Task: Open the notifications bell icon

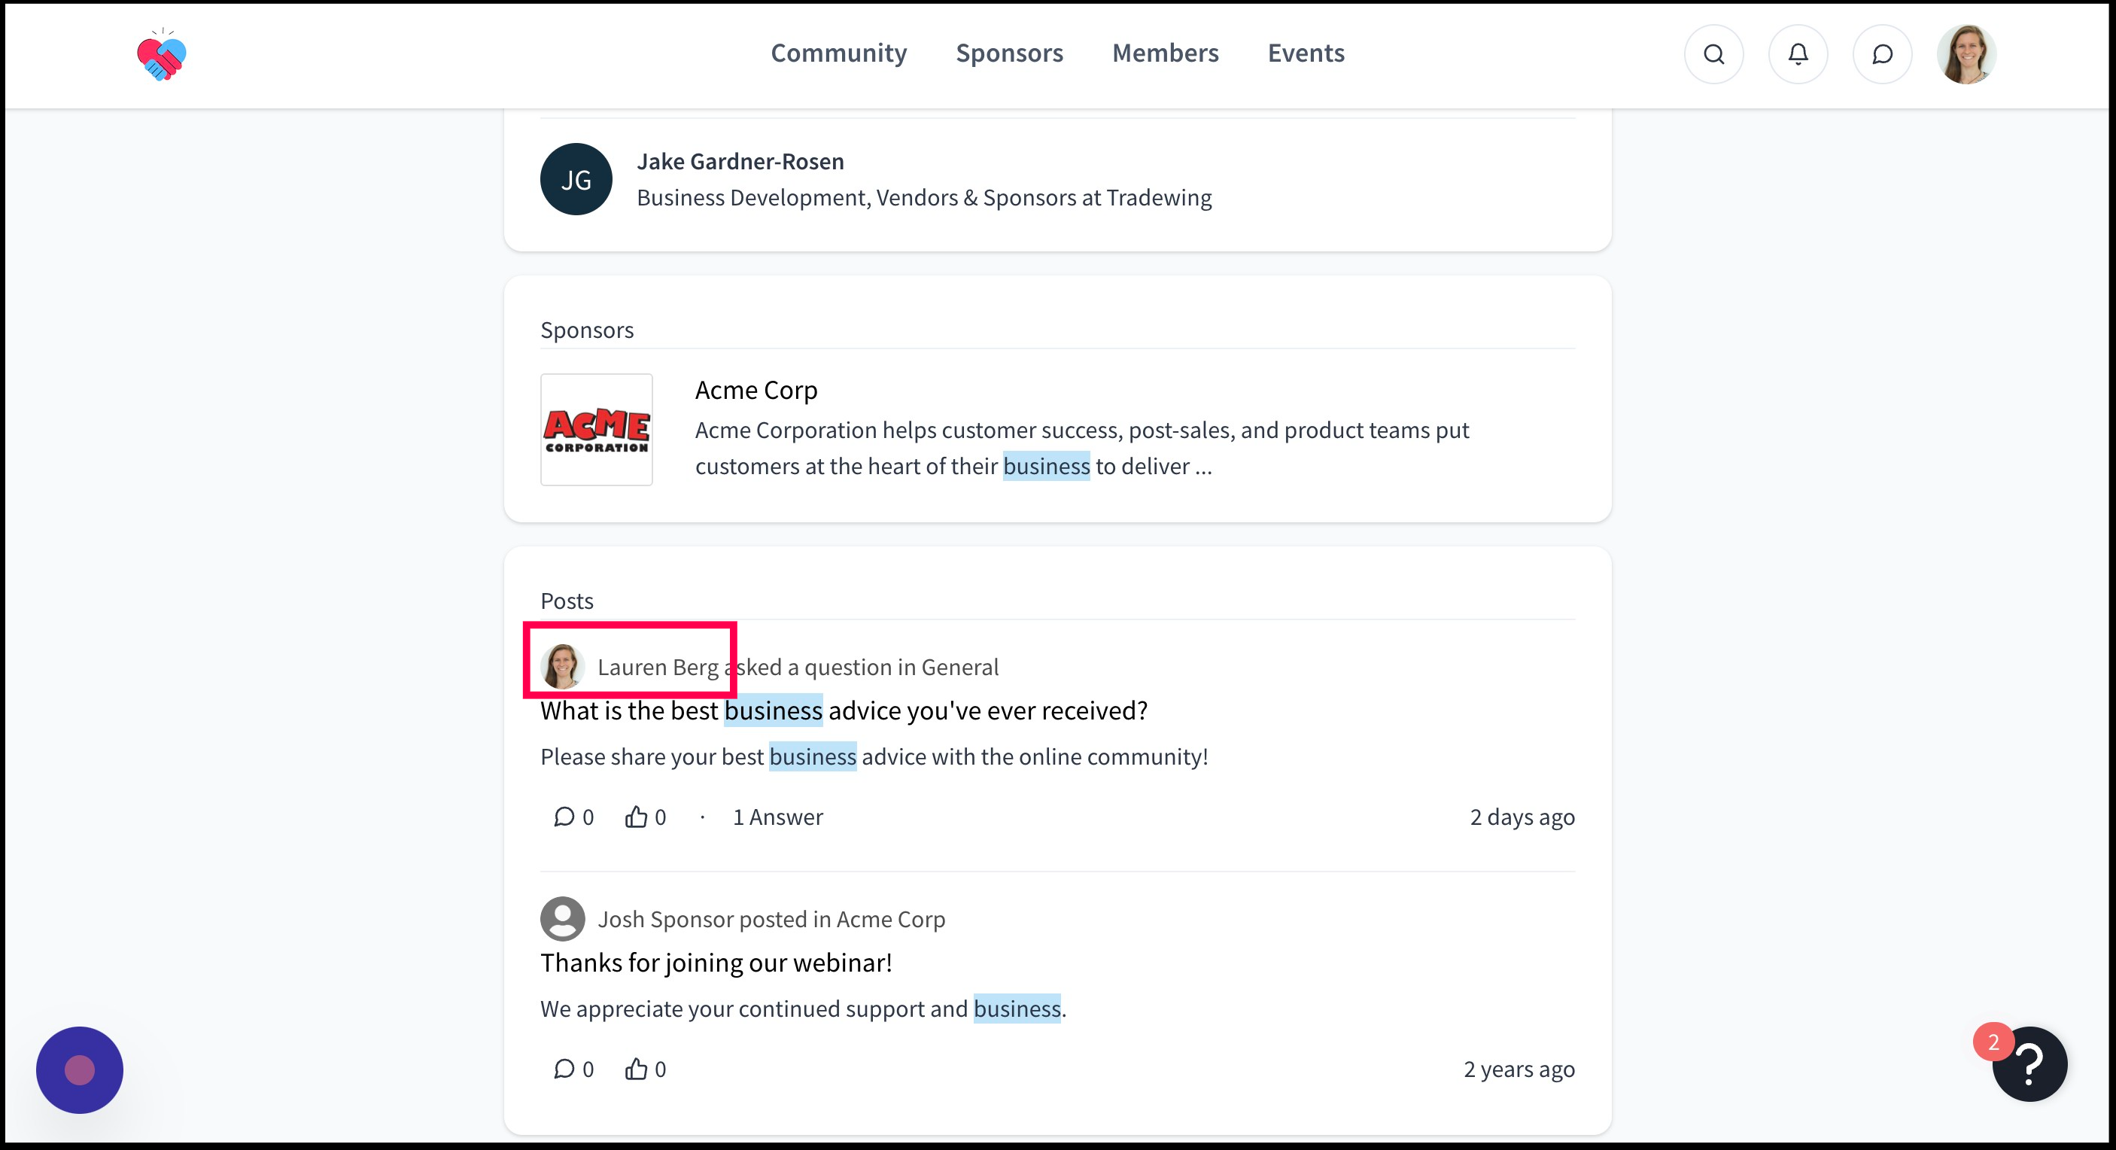Action: coord(1798,54)
